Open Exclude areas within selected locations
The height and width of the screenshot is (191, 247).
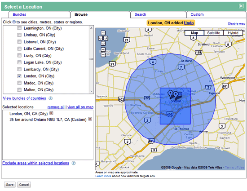point(35,163)
